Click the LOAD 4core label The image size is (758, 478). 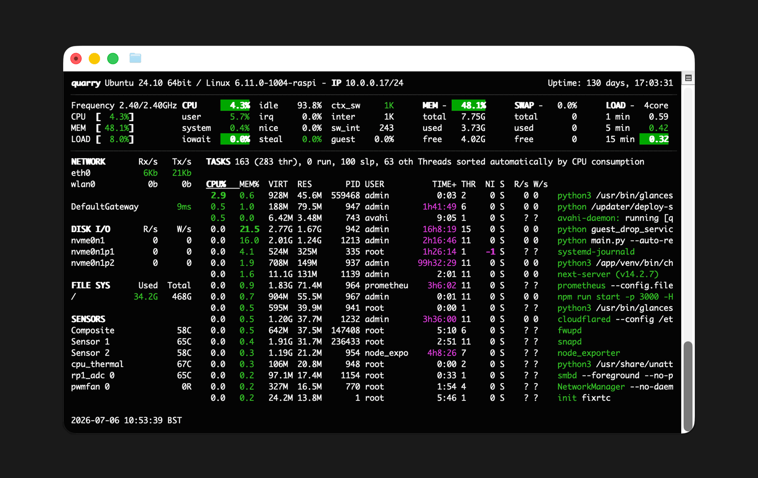point(637,105)
